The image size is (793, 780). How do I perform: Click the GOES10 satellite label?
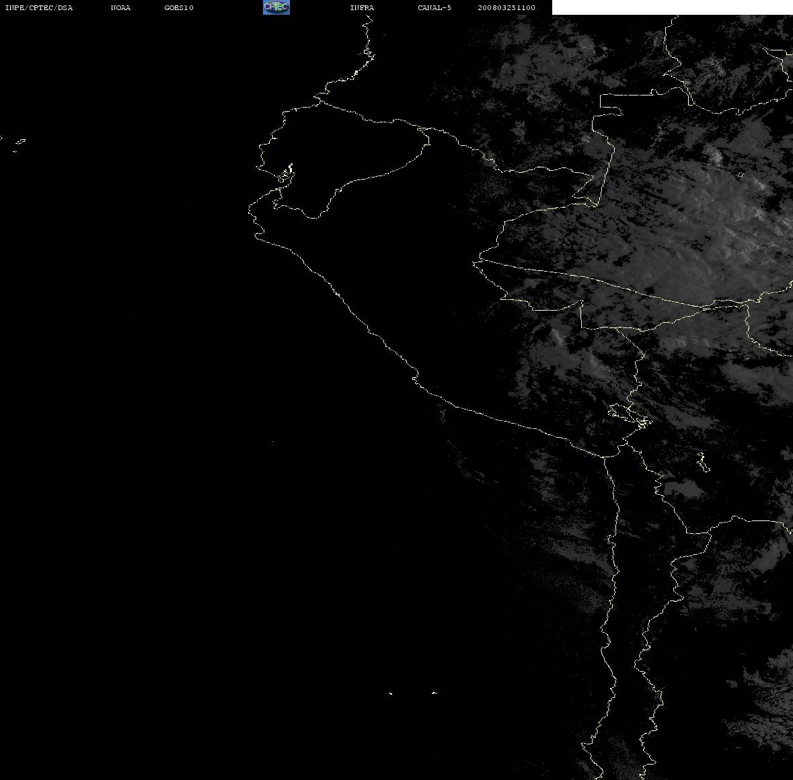(x=179, y=7)
